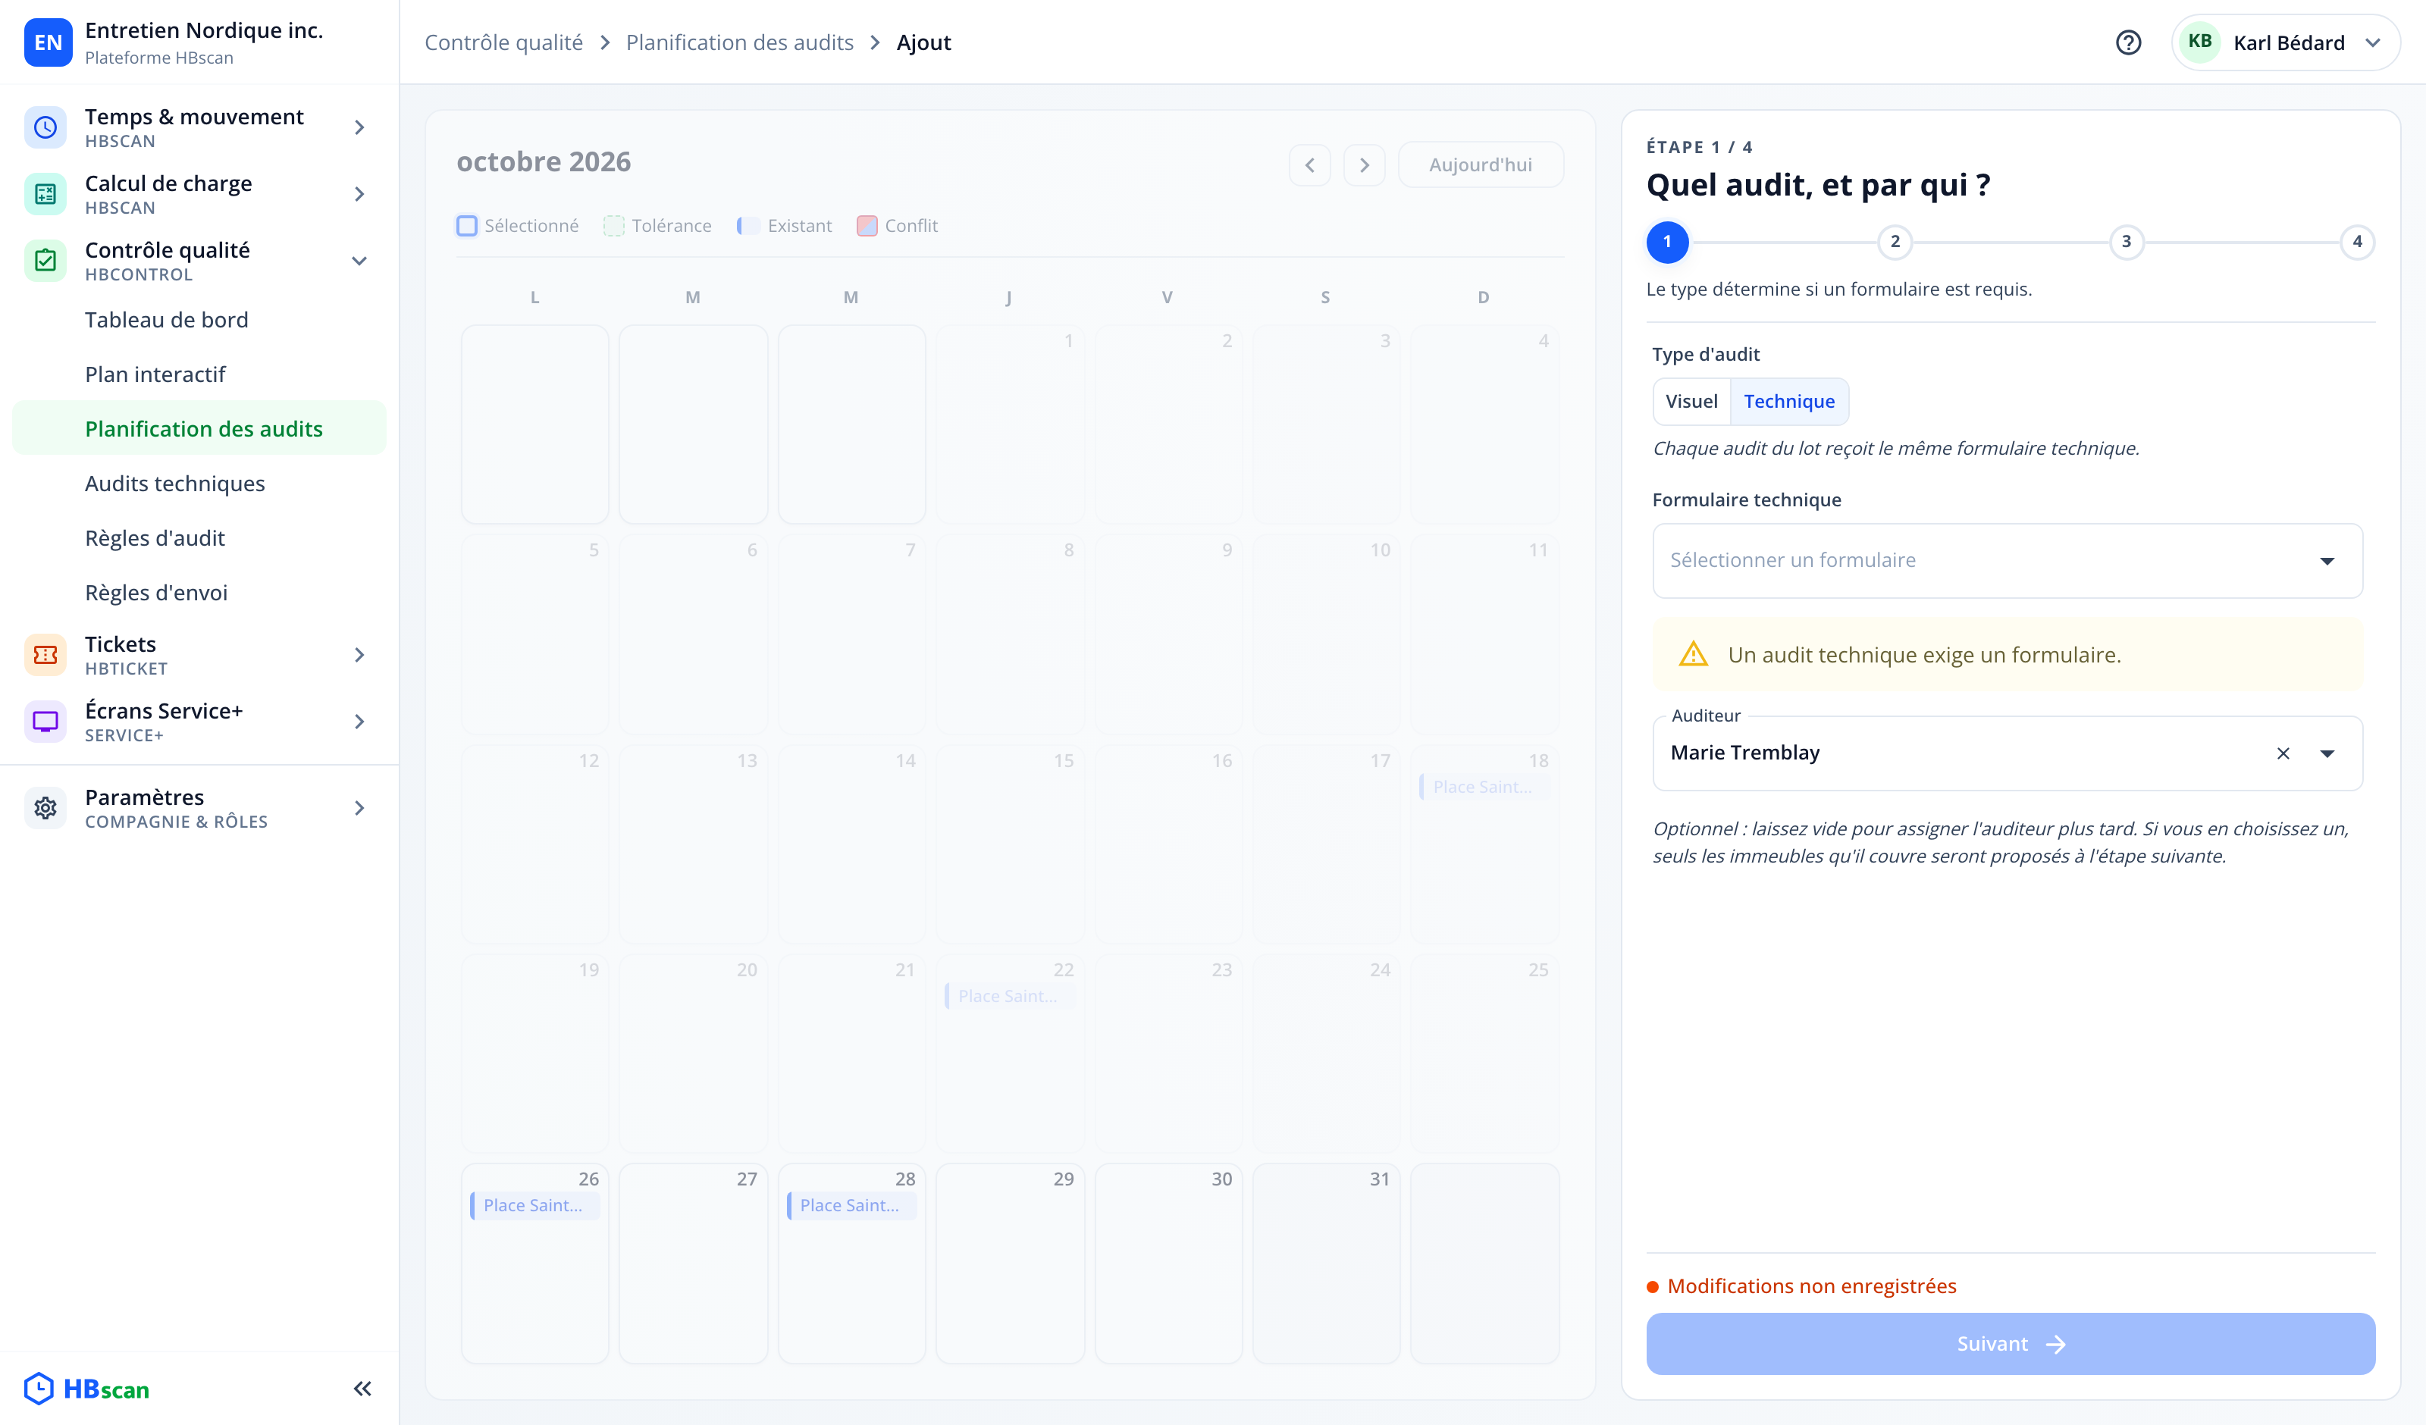Jump to step 4 in wizard
This screenshot has width=2426, height=1425.
click(x=2357, y=242)
